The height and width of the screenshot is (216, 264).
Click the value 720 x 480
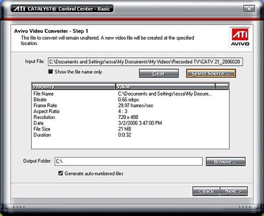coord(128,117)
